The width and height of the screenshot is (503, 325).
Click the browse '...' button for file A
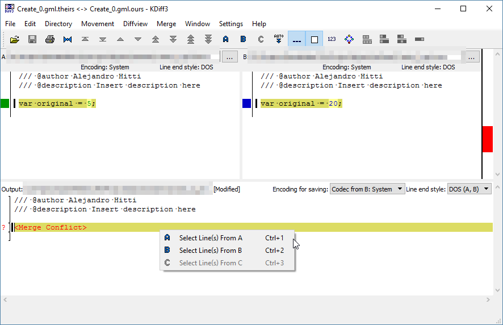point(229,57)
